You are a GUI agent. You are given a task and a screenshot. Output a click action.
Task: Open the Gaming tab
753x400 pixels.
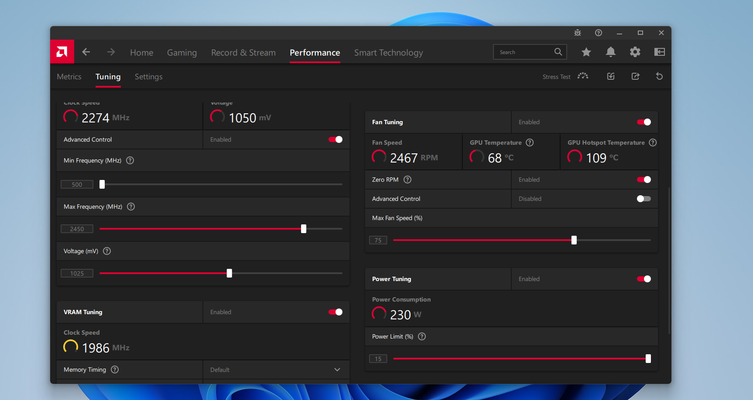[182, 53]
